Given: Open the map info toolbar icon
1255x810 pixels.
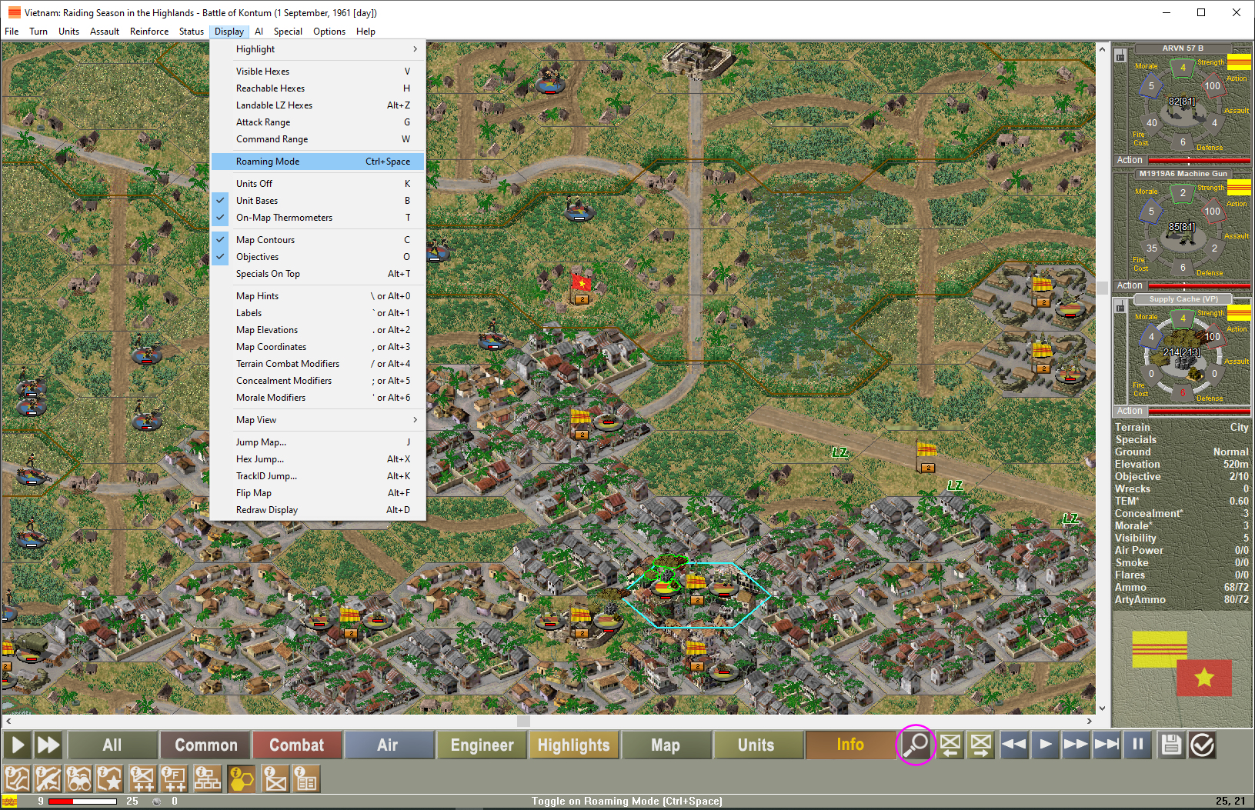Looking at the screenshot, I should (x=17, y=779).
